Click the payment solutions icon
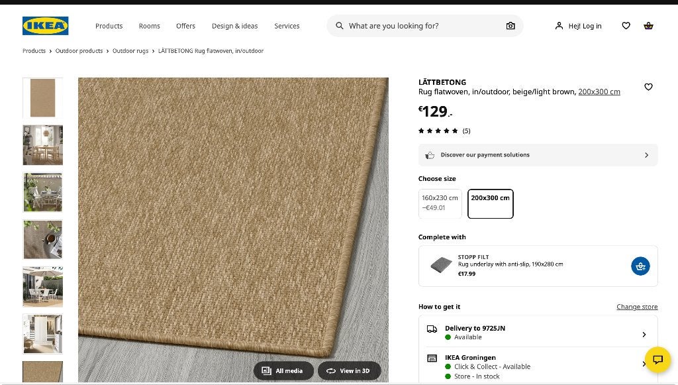Viewport: 678px width, 385px height. click(x=429, y=155)
